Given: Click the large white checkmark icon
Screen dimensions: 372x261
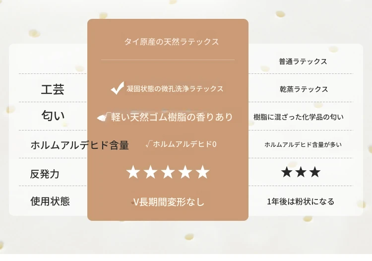Looking at the screenshot, I should [x=118, y=88].
